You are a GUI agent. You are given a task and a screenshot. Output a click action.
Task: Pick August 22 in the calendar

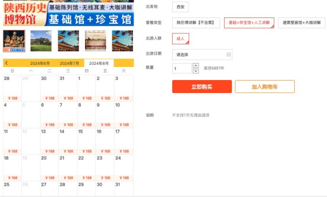(87, 168)
